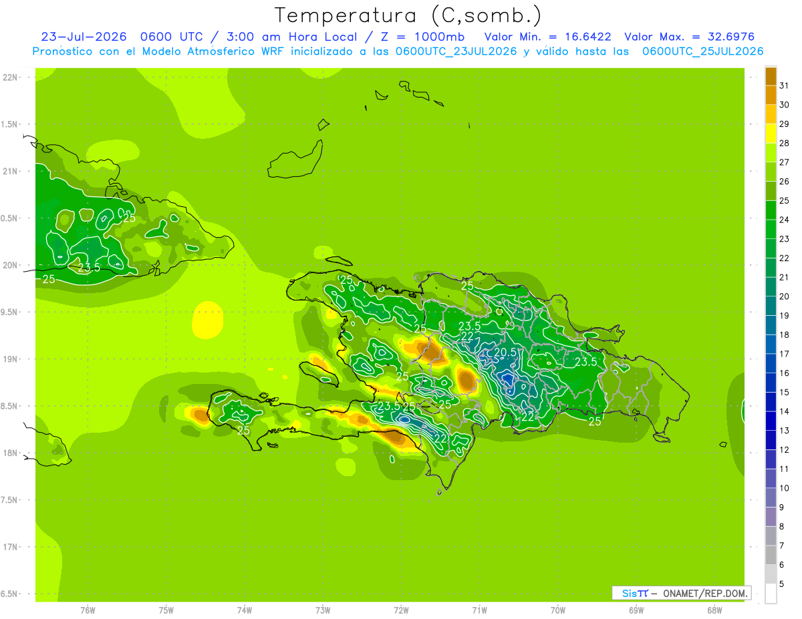The width and height of the screenshot is (802, 619).
Task: Click the '76W' longitude axis label
Action: click(88, 610)
